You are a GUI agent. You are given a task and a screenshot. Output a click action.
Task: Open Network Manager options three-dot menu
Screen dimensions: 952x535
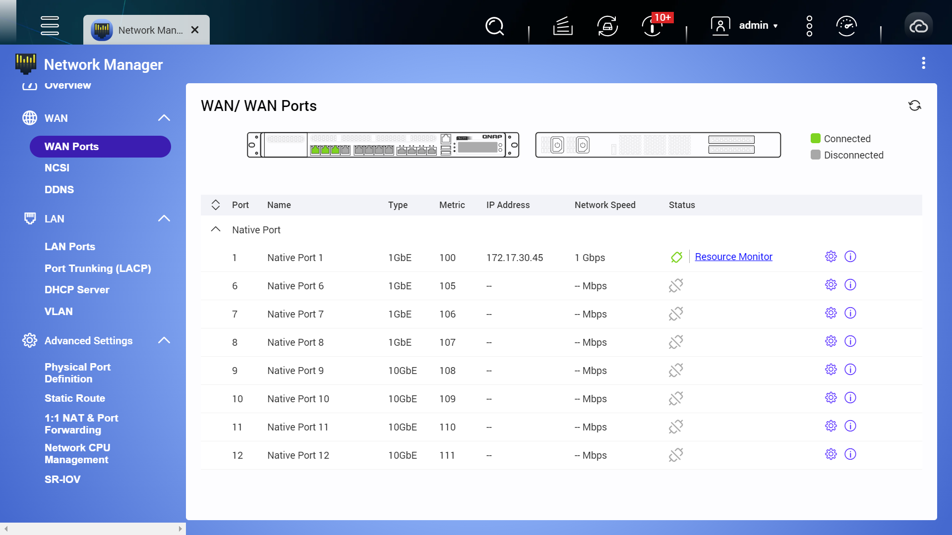(923, 63)
